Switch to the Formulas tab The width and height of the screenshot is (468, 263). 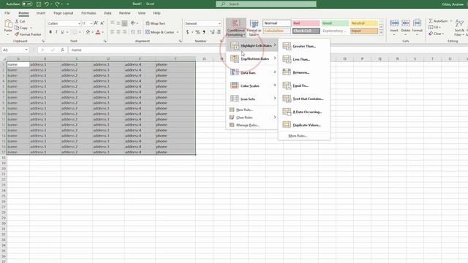(88, 13)
